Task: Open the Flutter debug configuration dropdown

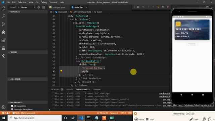Action: [x=28, y=7]
